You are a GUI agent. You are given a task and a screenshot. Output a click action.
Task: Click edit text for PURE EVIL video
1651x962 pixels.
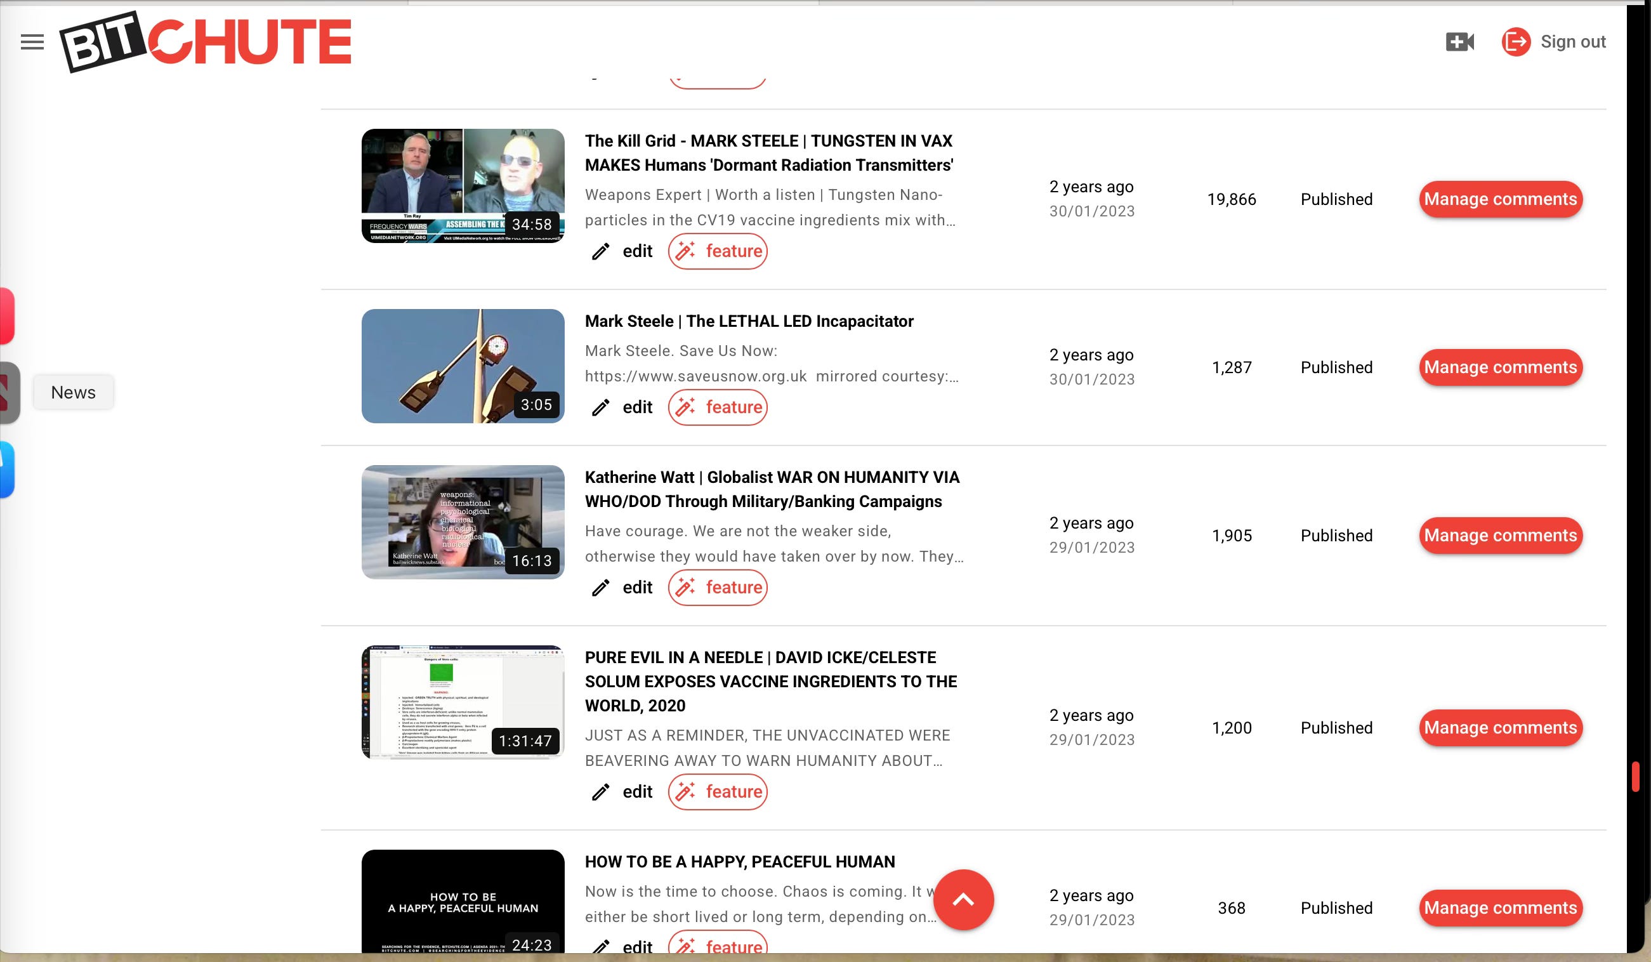click(x=638, y=791)
